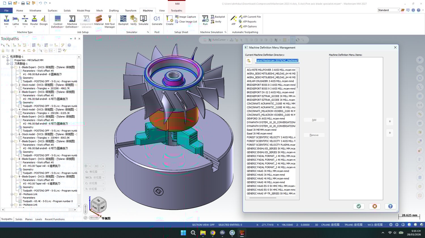Toggle 3D mode in the status bar
This screenshot has height=238, width=425.
tap(316, 225)
